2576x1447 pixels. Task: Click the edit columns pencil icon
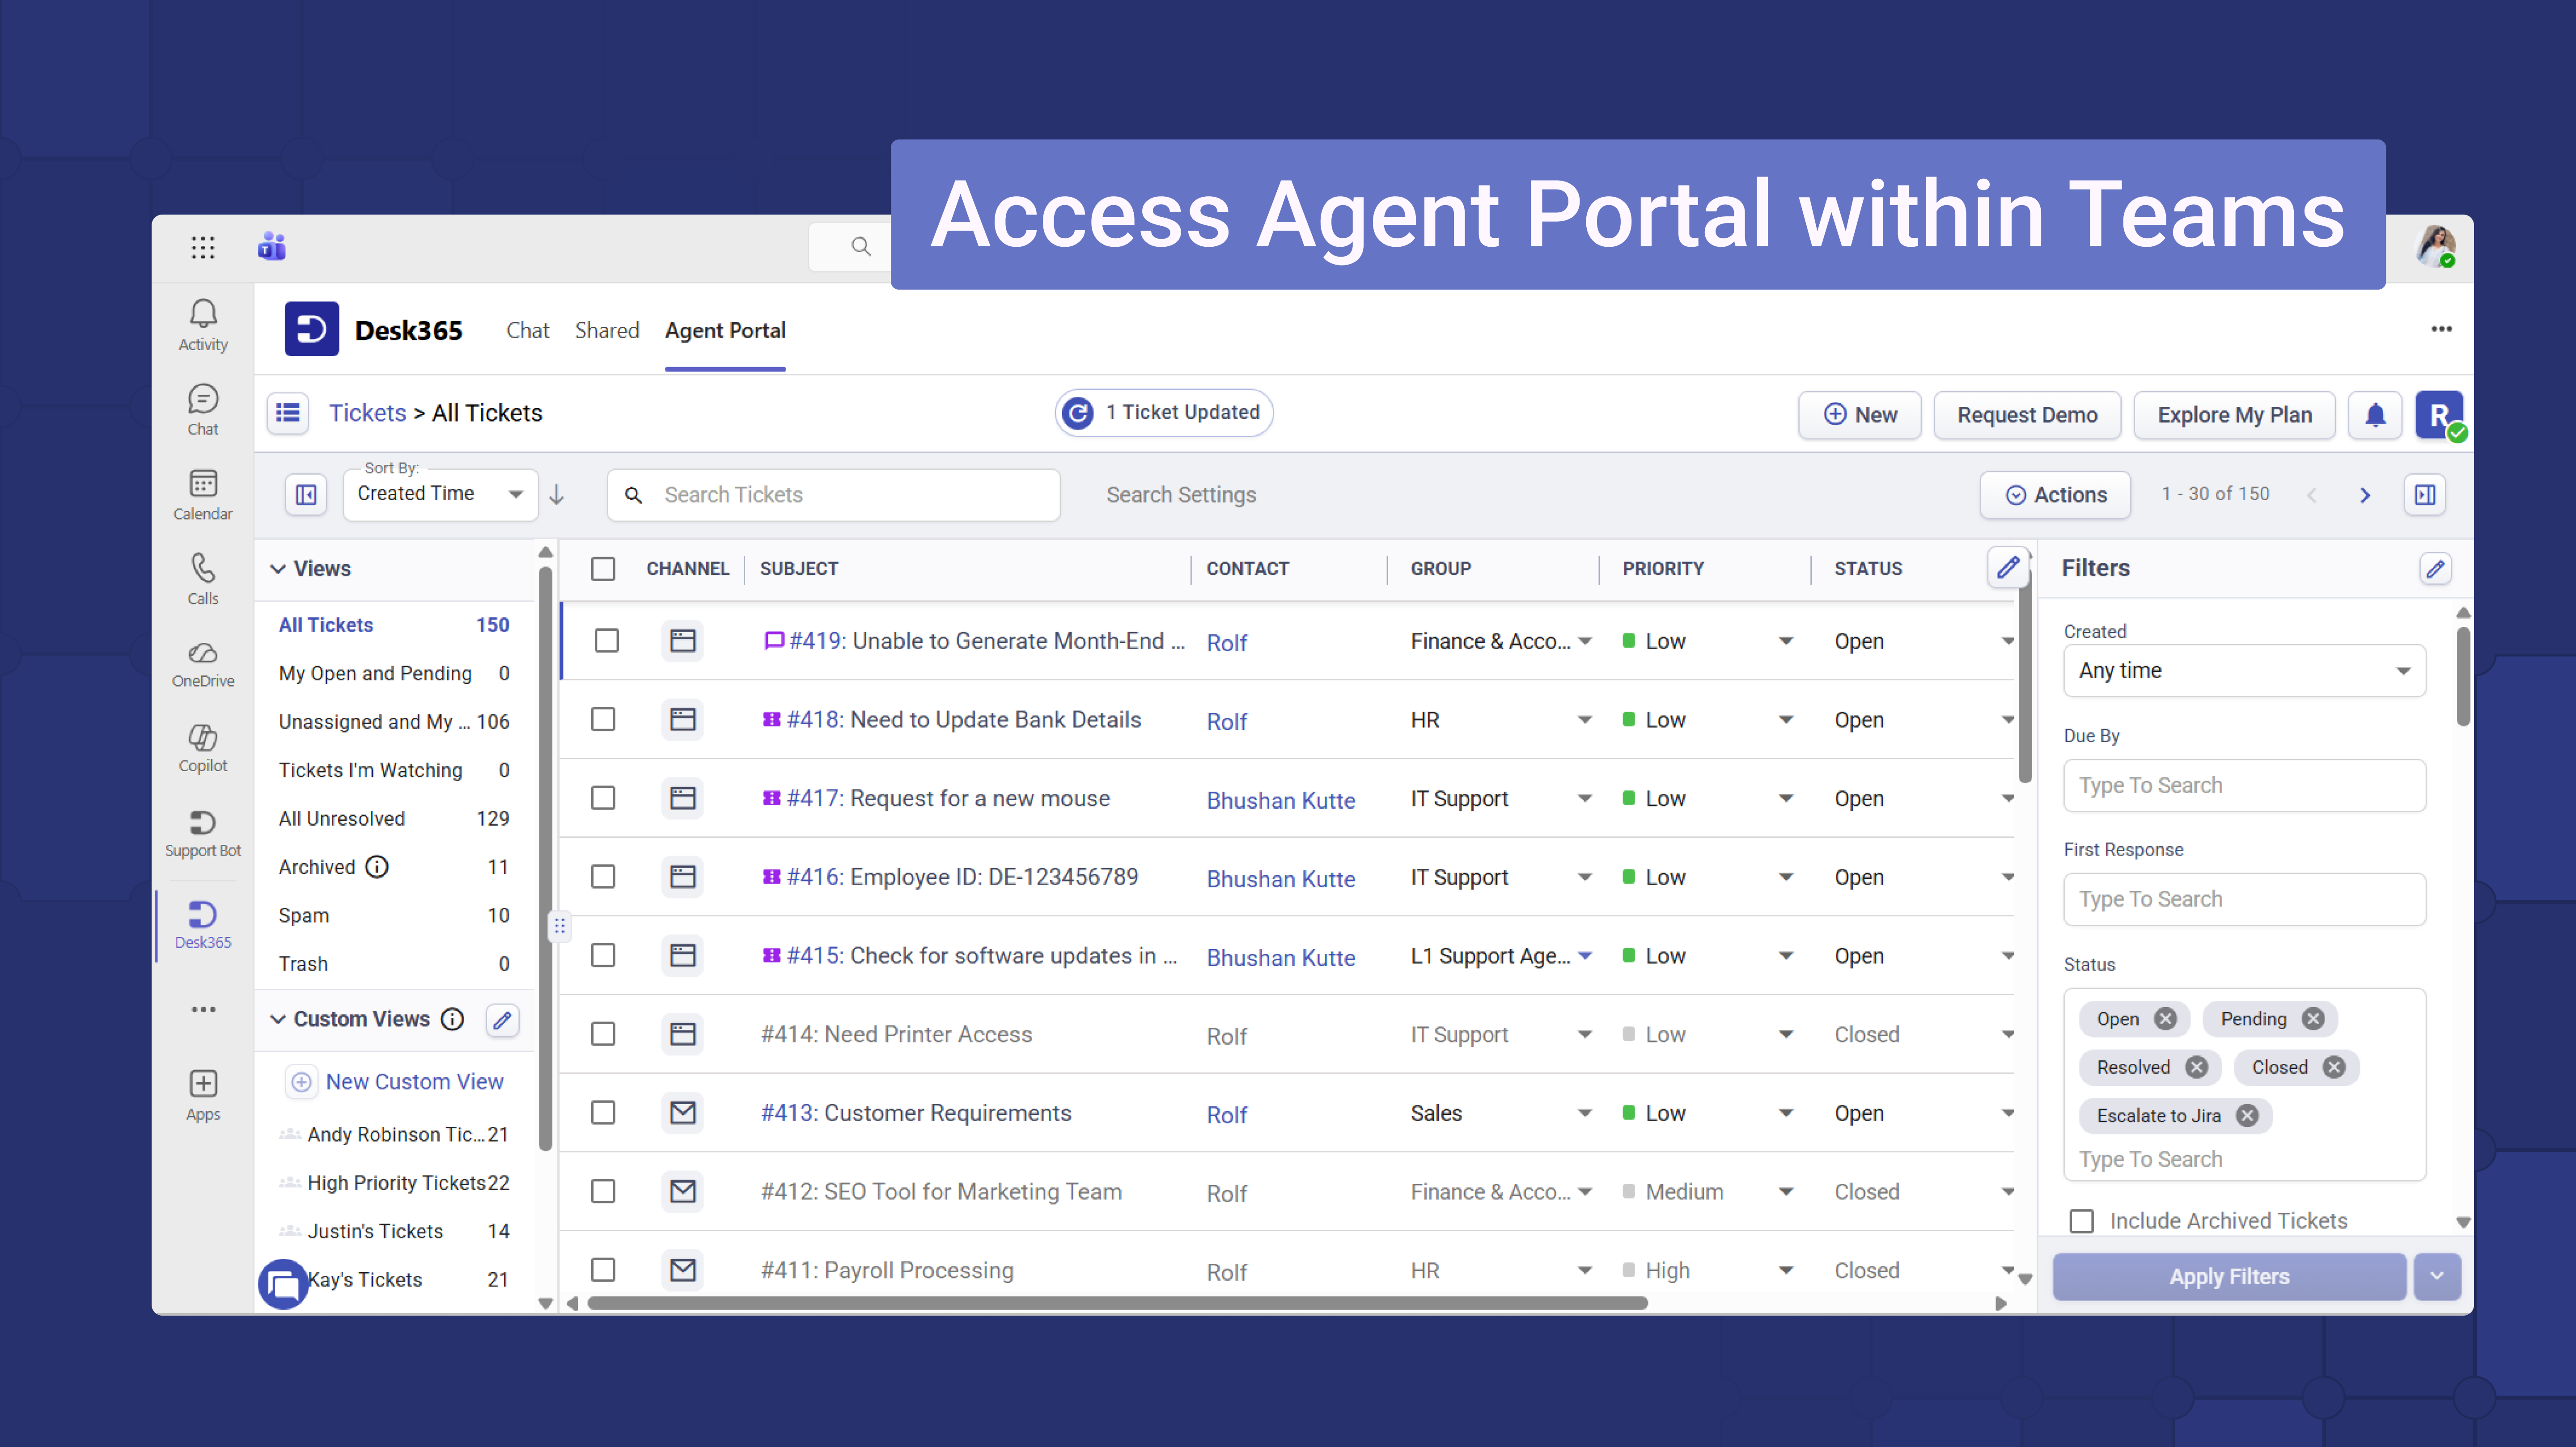click(x=2007, y=568)
